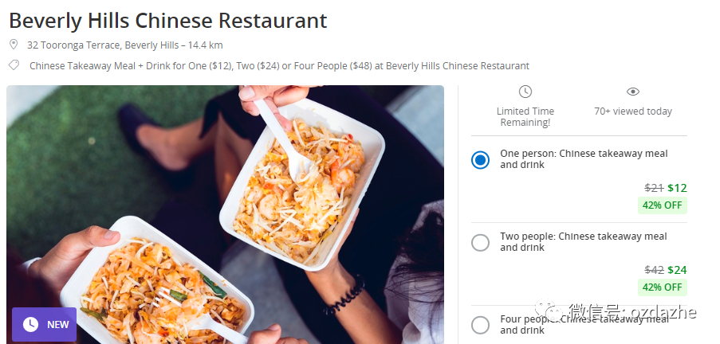
Task: Click the price tag icon beside deal description
Action: pyautogui.click(x=14, y=65)
